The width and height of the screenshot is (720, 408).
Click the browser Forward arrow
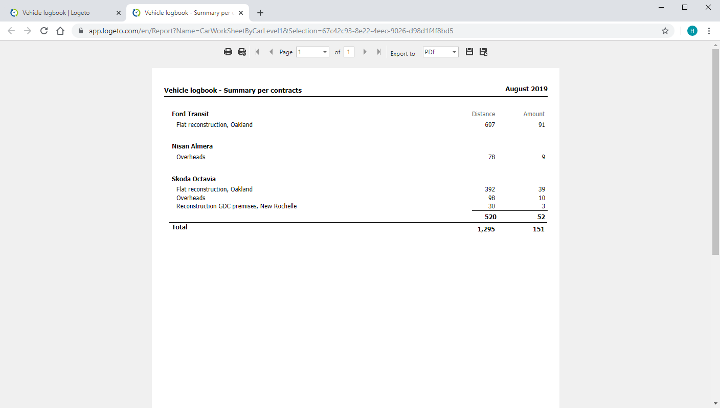(x=28, y=31)
